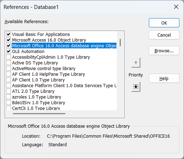Click the Priority label
The image size is (184, 159).
136,75
